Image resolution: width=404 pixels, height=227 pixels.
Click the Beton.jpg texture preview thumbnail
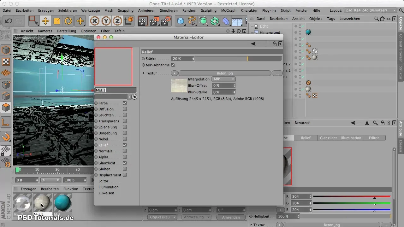pos(179,86)
